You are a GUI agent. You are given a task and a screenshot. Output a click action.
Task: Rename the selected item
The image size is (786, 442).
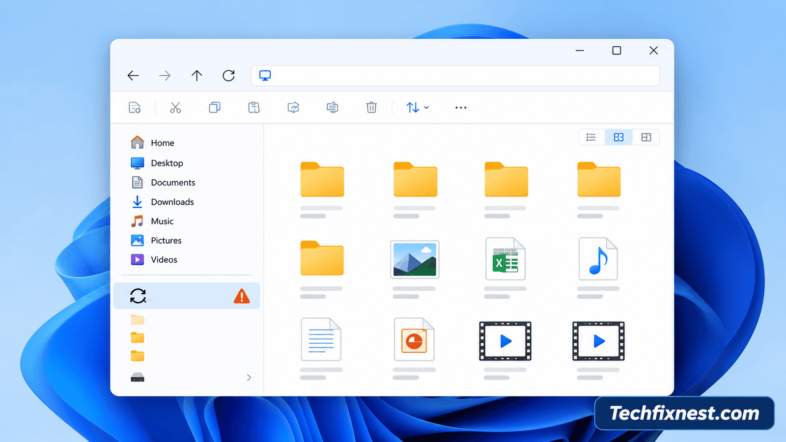coord(333,108)
